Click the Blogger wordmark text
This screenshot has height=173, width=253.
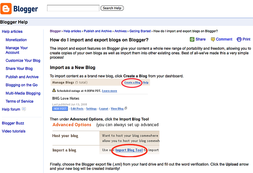[26, 9]
